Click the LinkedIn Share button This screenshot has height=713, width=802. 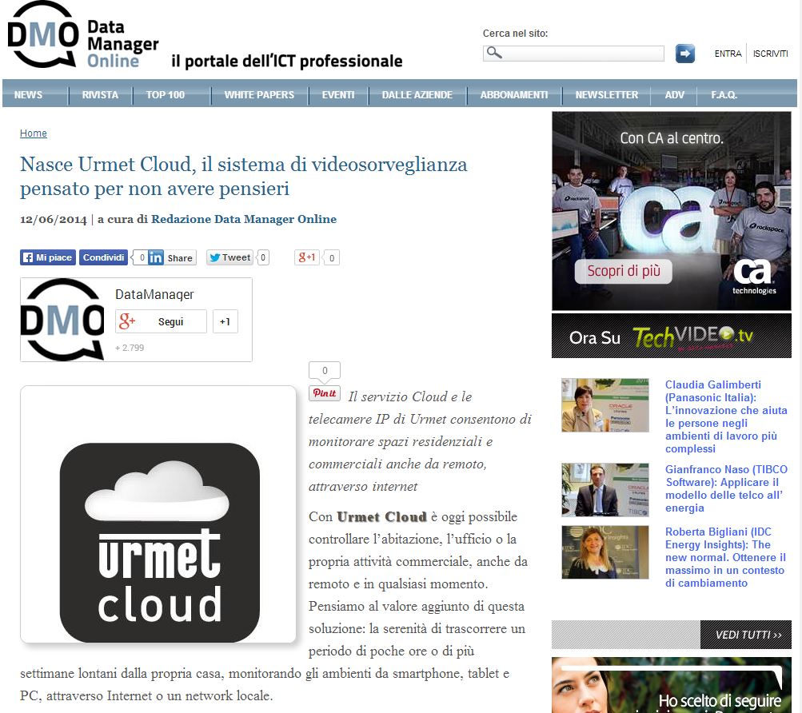pyautogui.click(x=172, y=257)
